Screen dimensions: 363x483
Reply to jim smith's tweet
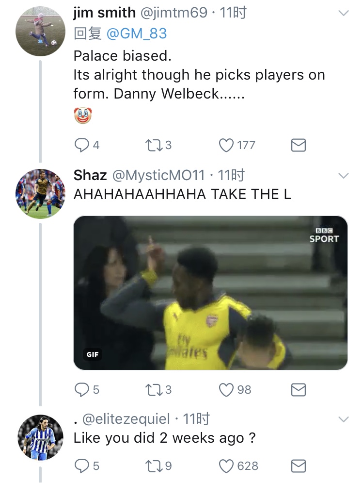[81, 145]
